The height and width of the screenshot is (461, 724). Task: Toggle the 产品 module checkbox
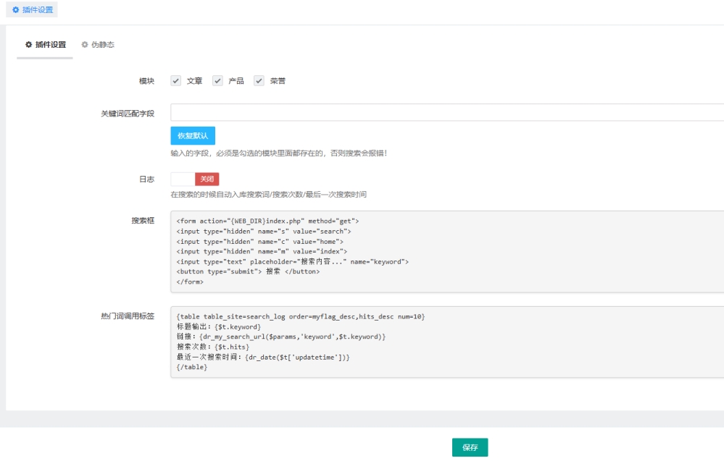217,81
